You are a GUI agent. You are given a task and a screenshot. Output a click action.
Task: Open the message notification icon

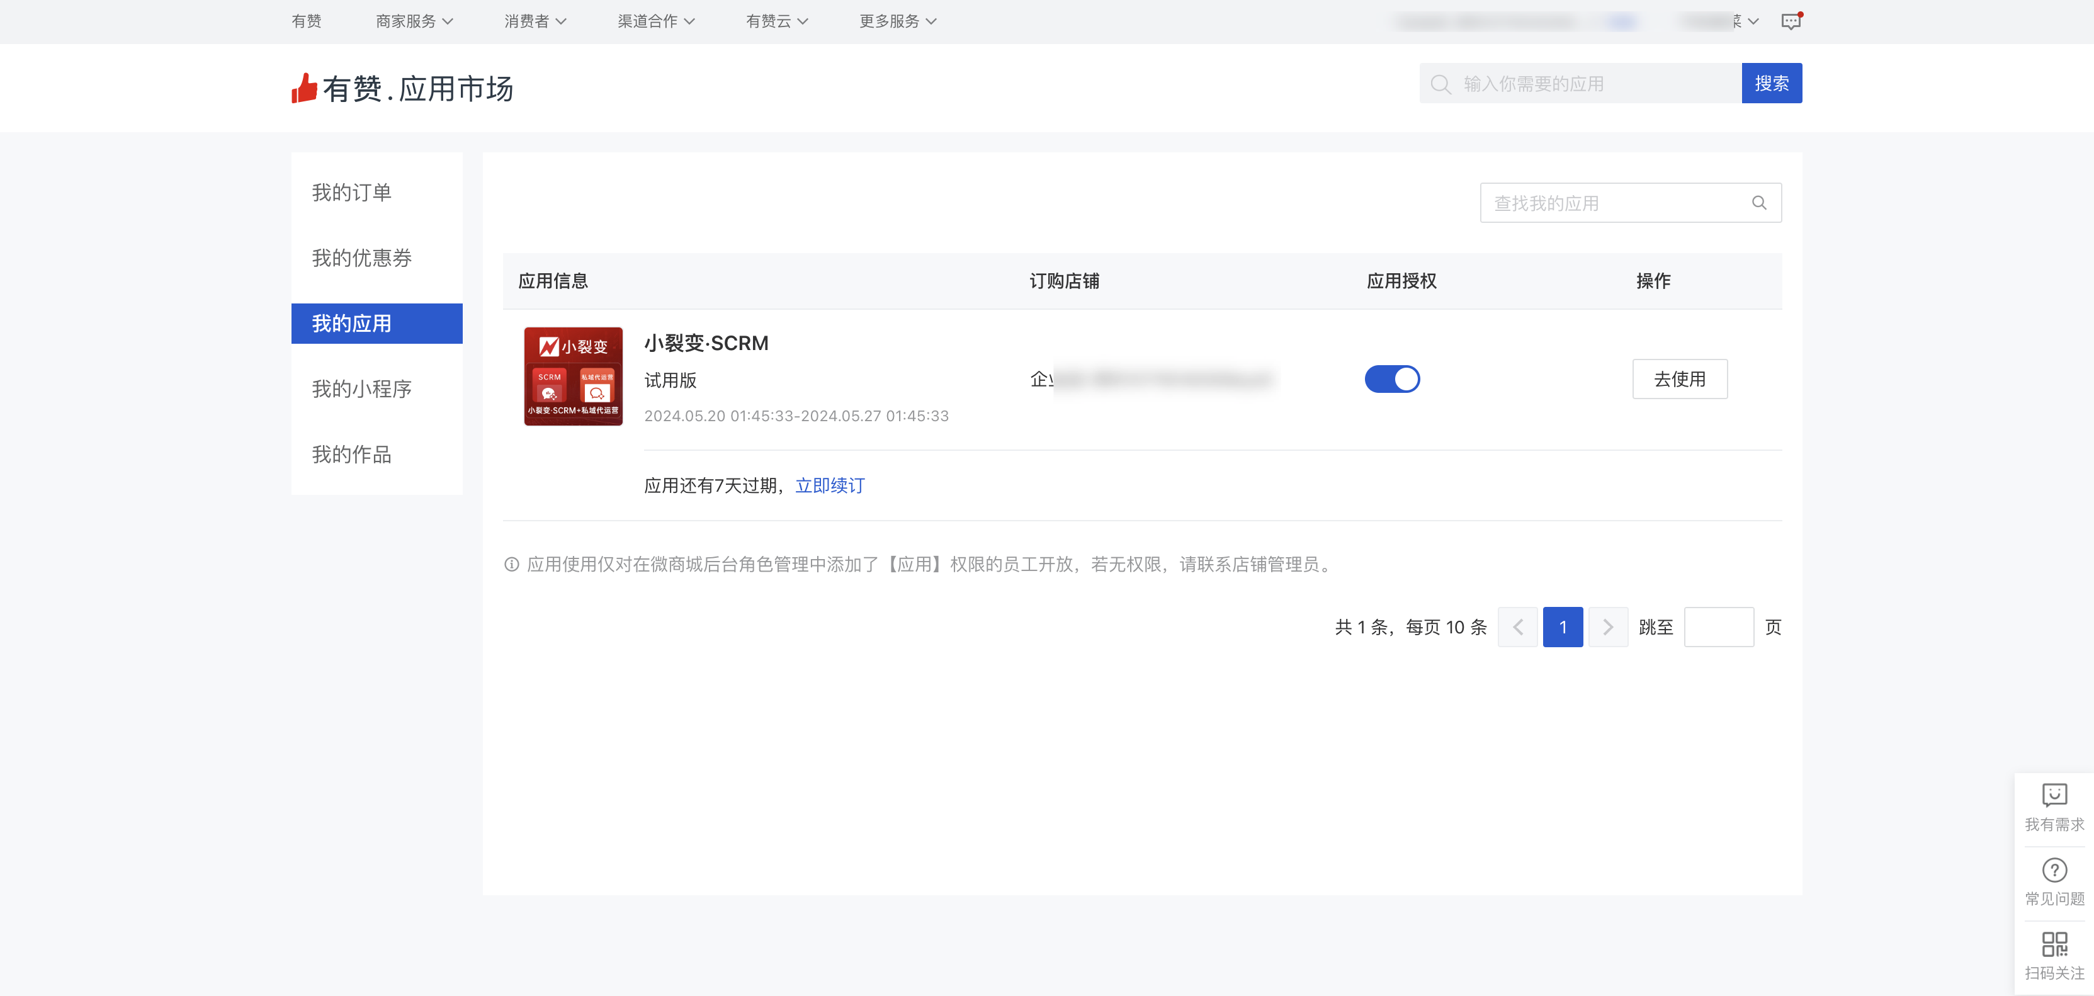1791,21
